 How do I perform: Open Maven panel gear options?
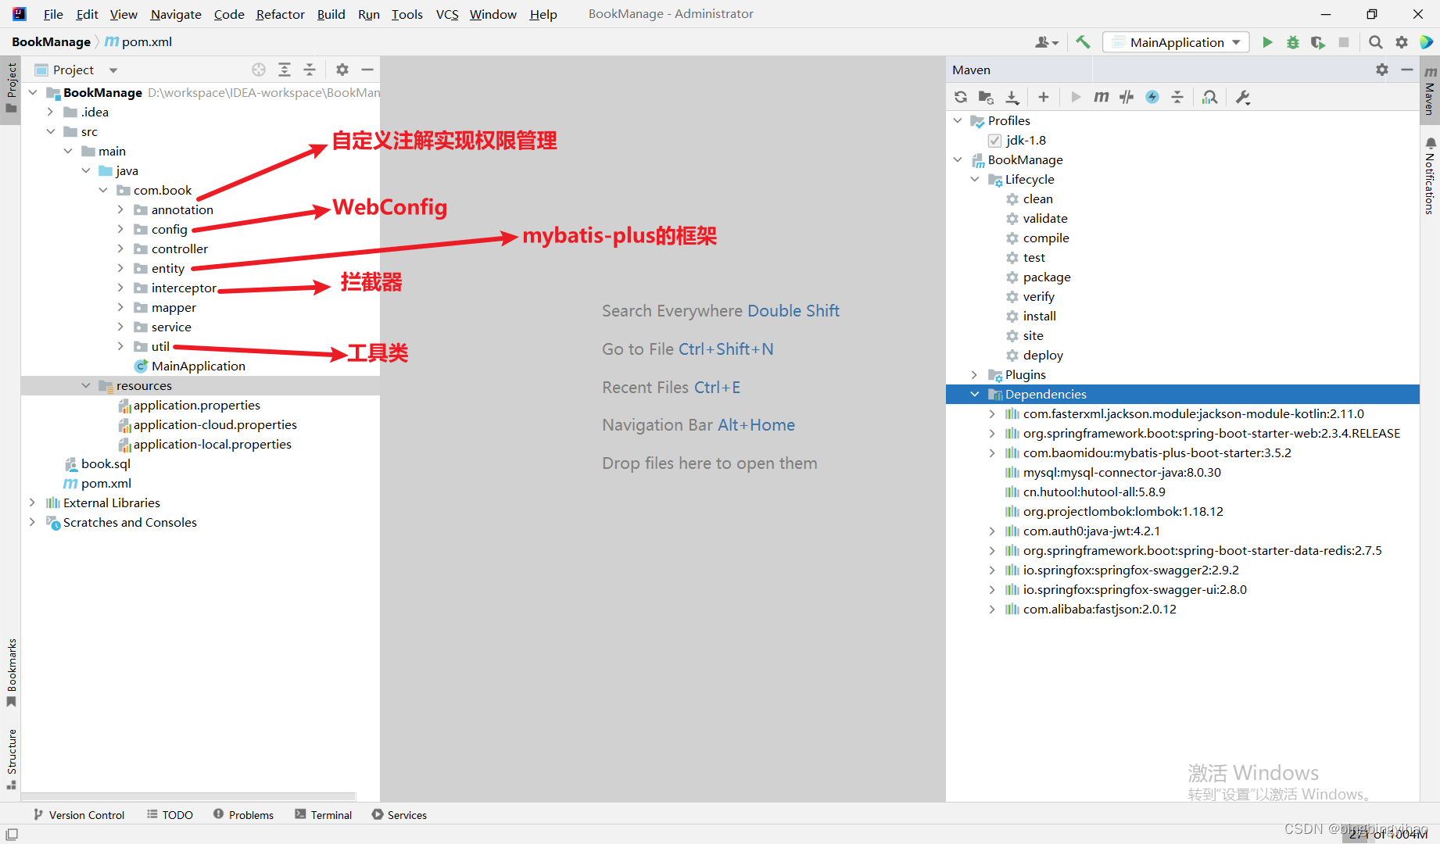1382,70
